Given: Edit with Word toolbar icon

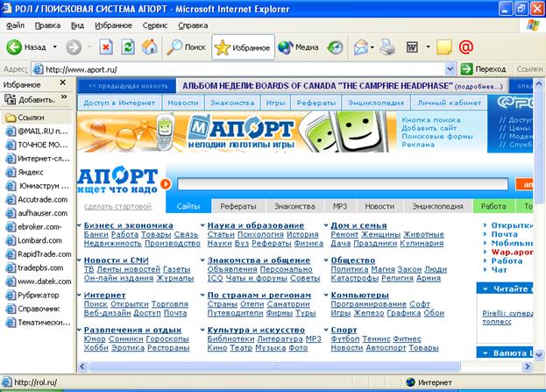Looking at the screenshot, I should click(412, 47).
